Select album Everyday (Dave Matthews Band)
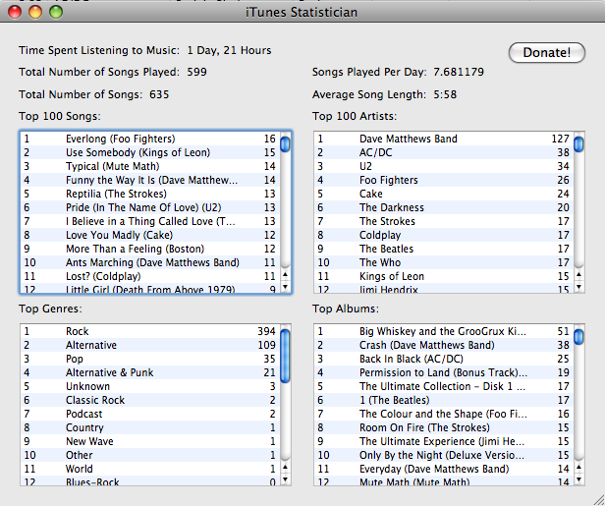This screenshot has height=506, width=605. coord(444,469)
